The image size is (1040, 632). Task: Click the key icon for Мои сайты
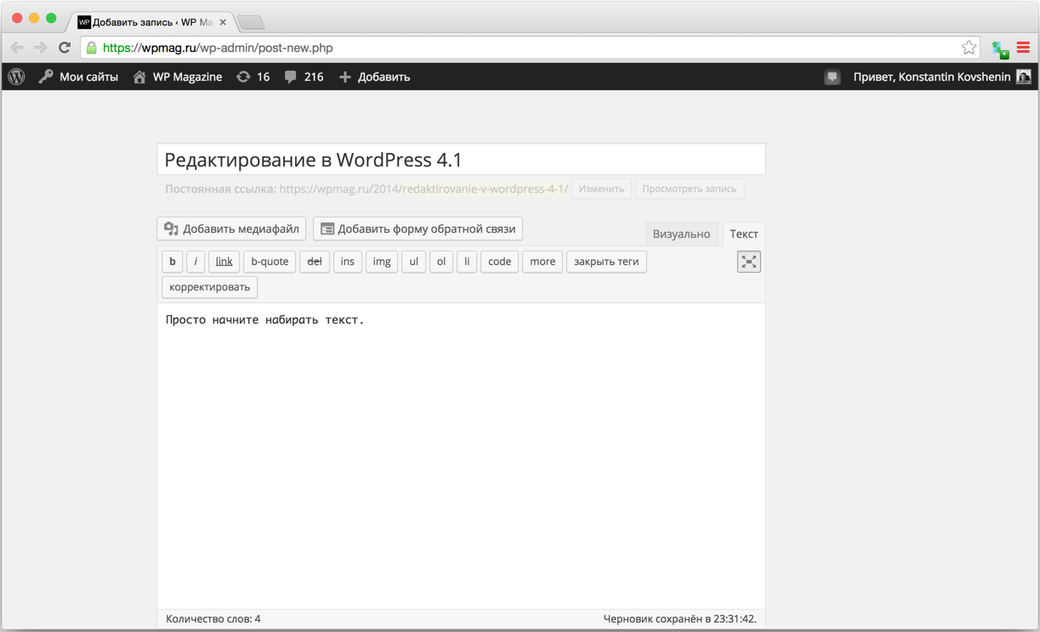(x=46, y=76)
